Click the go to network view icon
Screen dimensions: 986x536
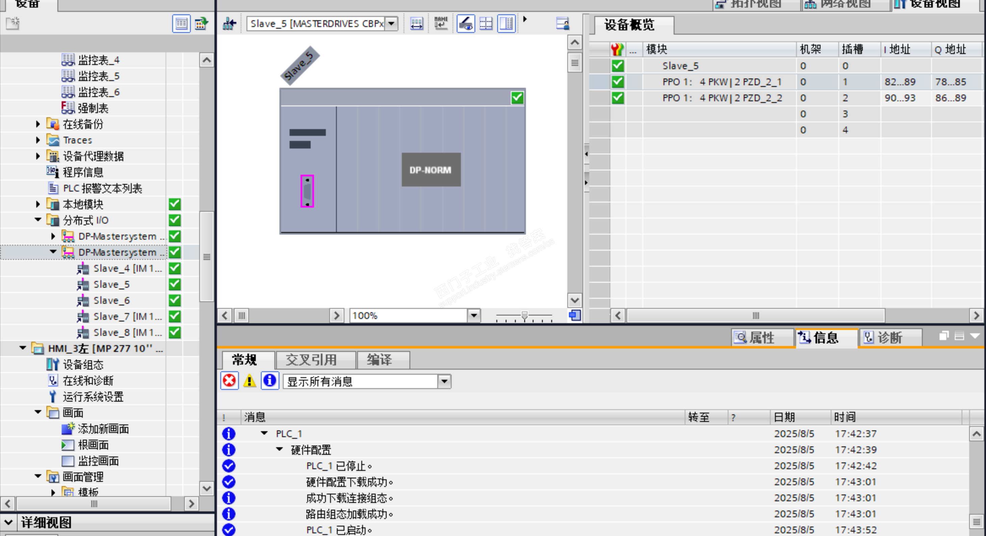click(229, 24)
